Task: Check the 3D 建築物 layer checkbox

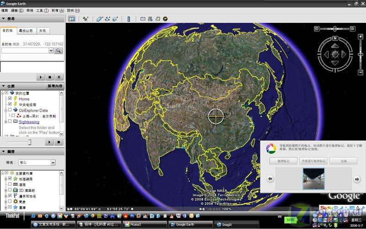Action: click(10, 190)
